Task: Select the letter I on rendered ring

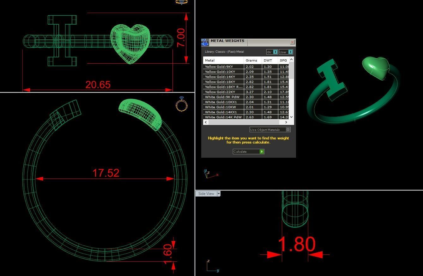Action: coord(331,80)
